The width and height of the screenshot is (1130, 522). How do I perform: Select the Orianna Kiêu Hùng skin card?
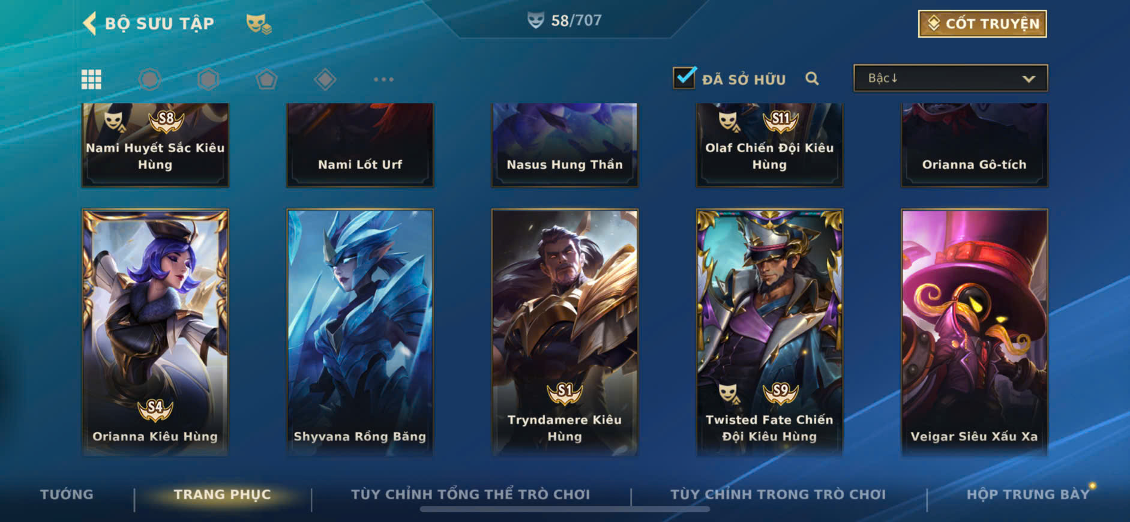click(155, 332)
